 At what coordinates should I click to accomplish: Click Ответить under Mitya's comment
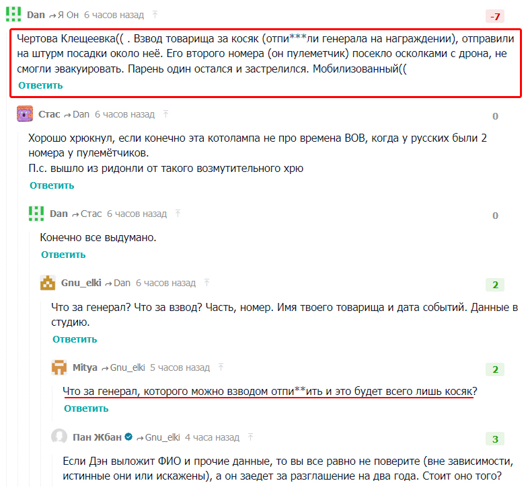coord(86,408)
